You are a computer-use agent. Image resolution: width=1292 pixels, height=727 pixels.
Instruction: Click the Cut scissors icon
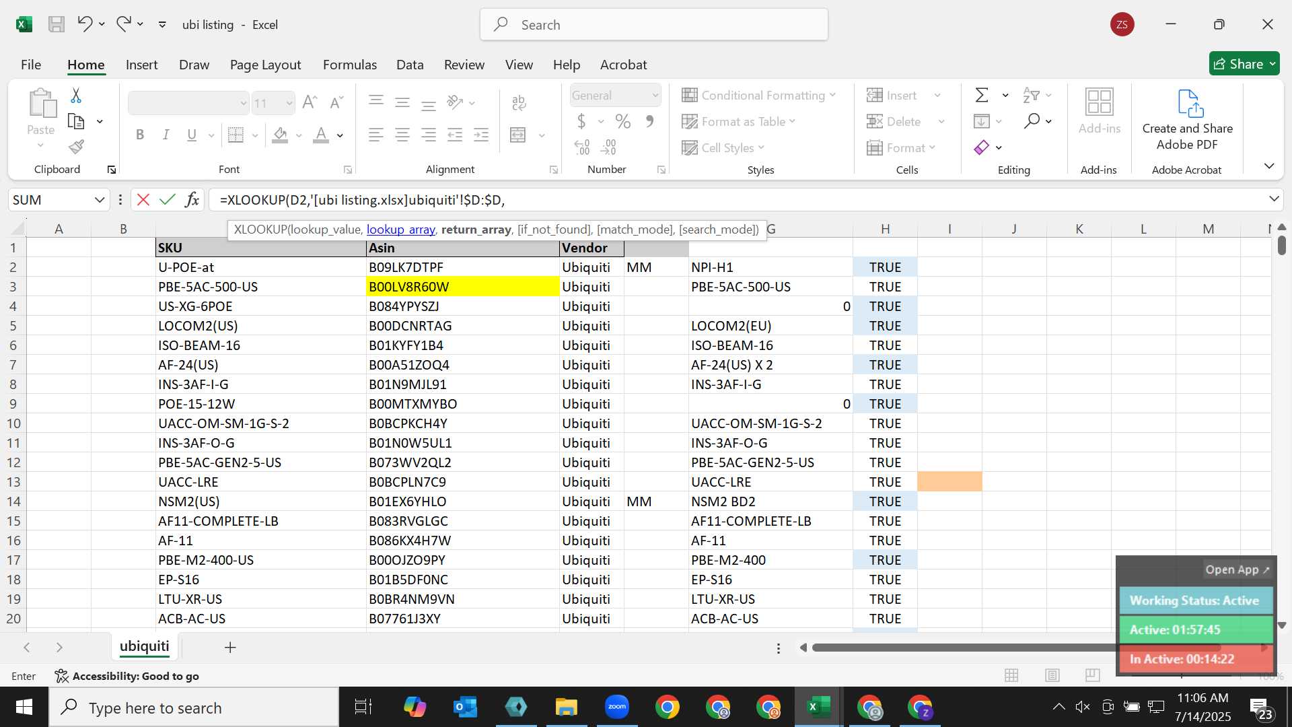[x=76, y=96]
